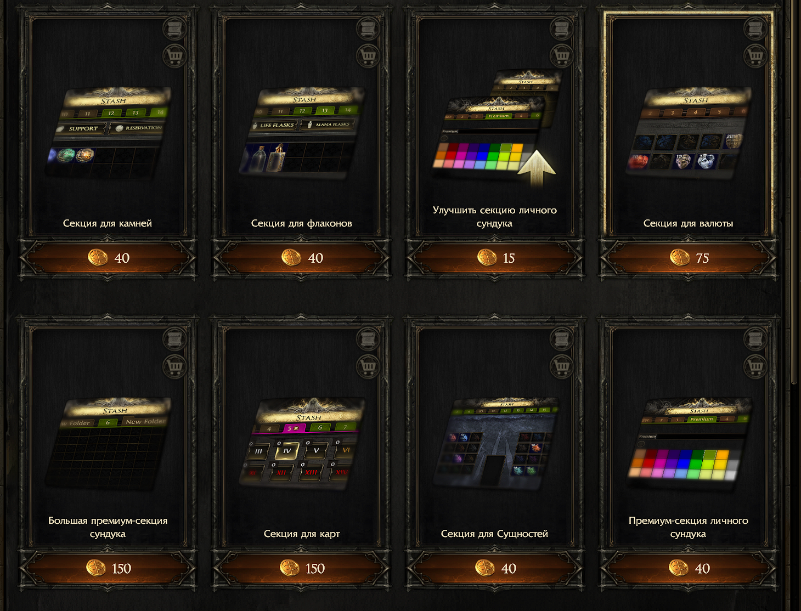Image resolution: width=801 pixels, height=611 pixels.
Task: Buy Секция для камней for 40 coins
Action: (108, 258)
